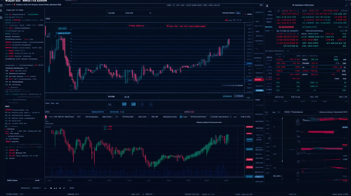
Task: Click the last diamond icon in the center icon row
Action: point(151,104)
